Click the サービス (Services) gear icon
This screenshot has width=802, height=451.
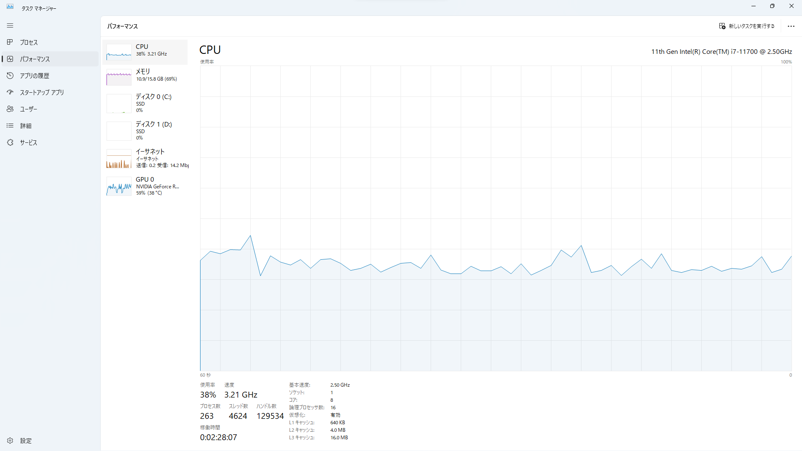[10, 142]
